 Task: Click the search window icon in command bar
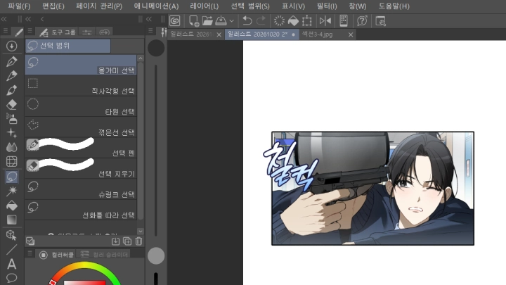tap(380, 21)
